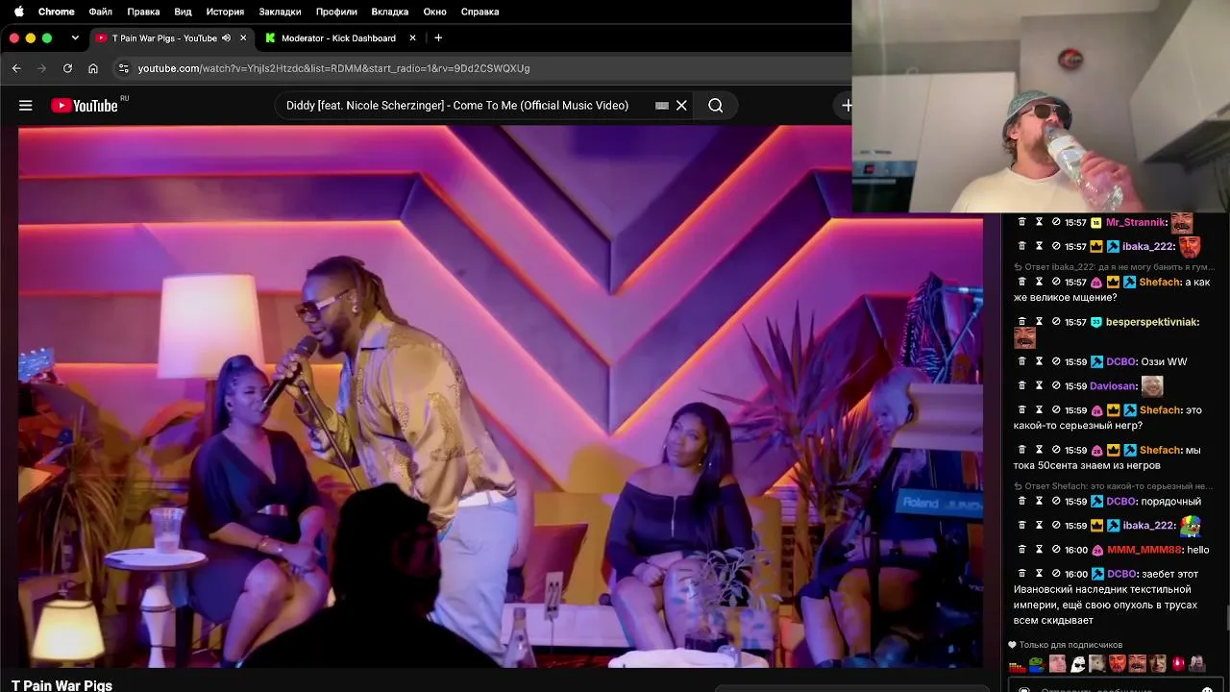Screen dimensions: 1230x692
Task: Click the reply reference to Shefach
Action: pos(1114,486)
